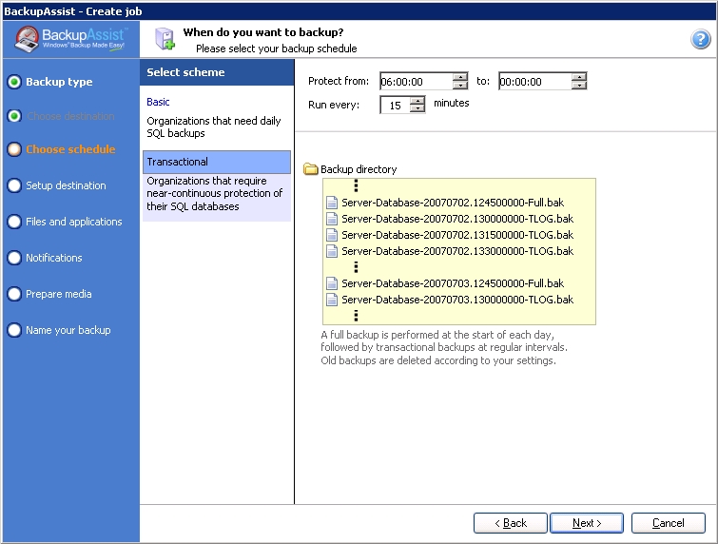This screenshot has width=718, height=544.
Task: Choose the Transactional scheme
Action: (x=217, y=162)
